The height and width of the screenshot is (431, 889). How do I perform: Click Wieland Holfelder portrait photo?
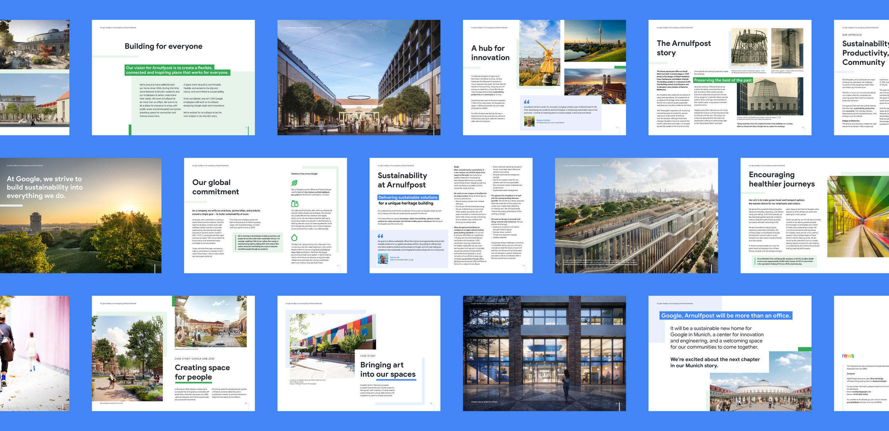(529, 122)
